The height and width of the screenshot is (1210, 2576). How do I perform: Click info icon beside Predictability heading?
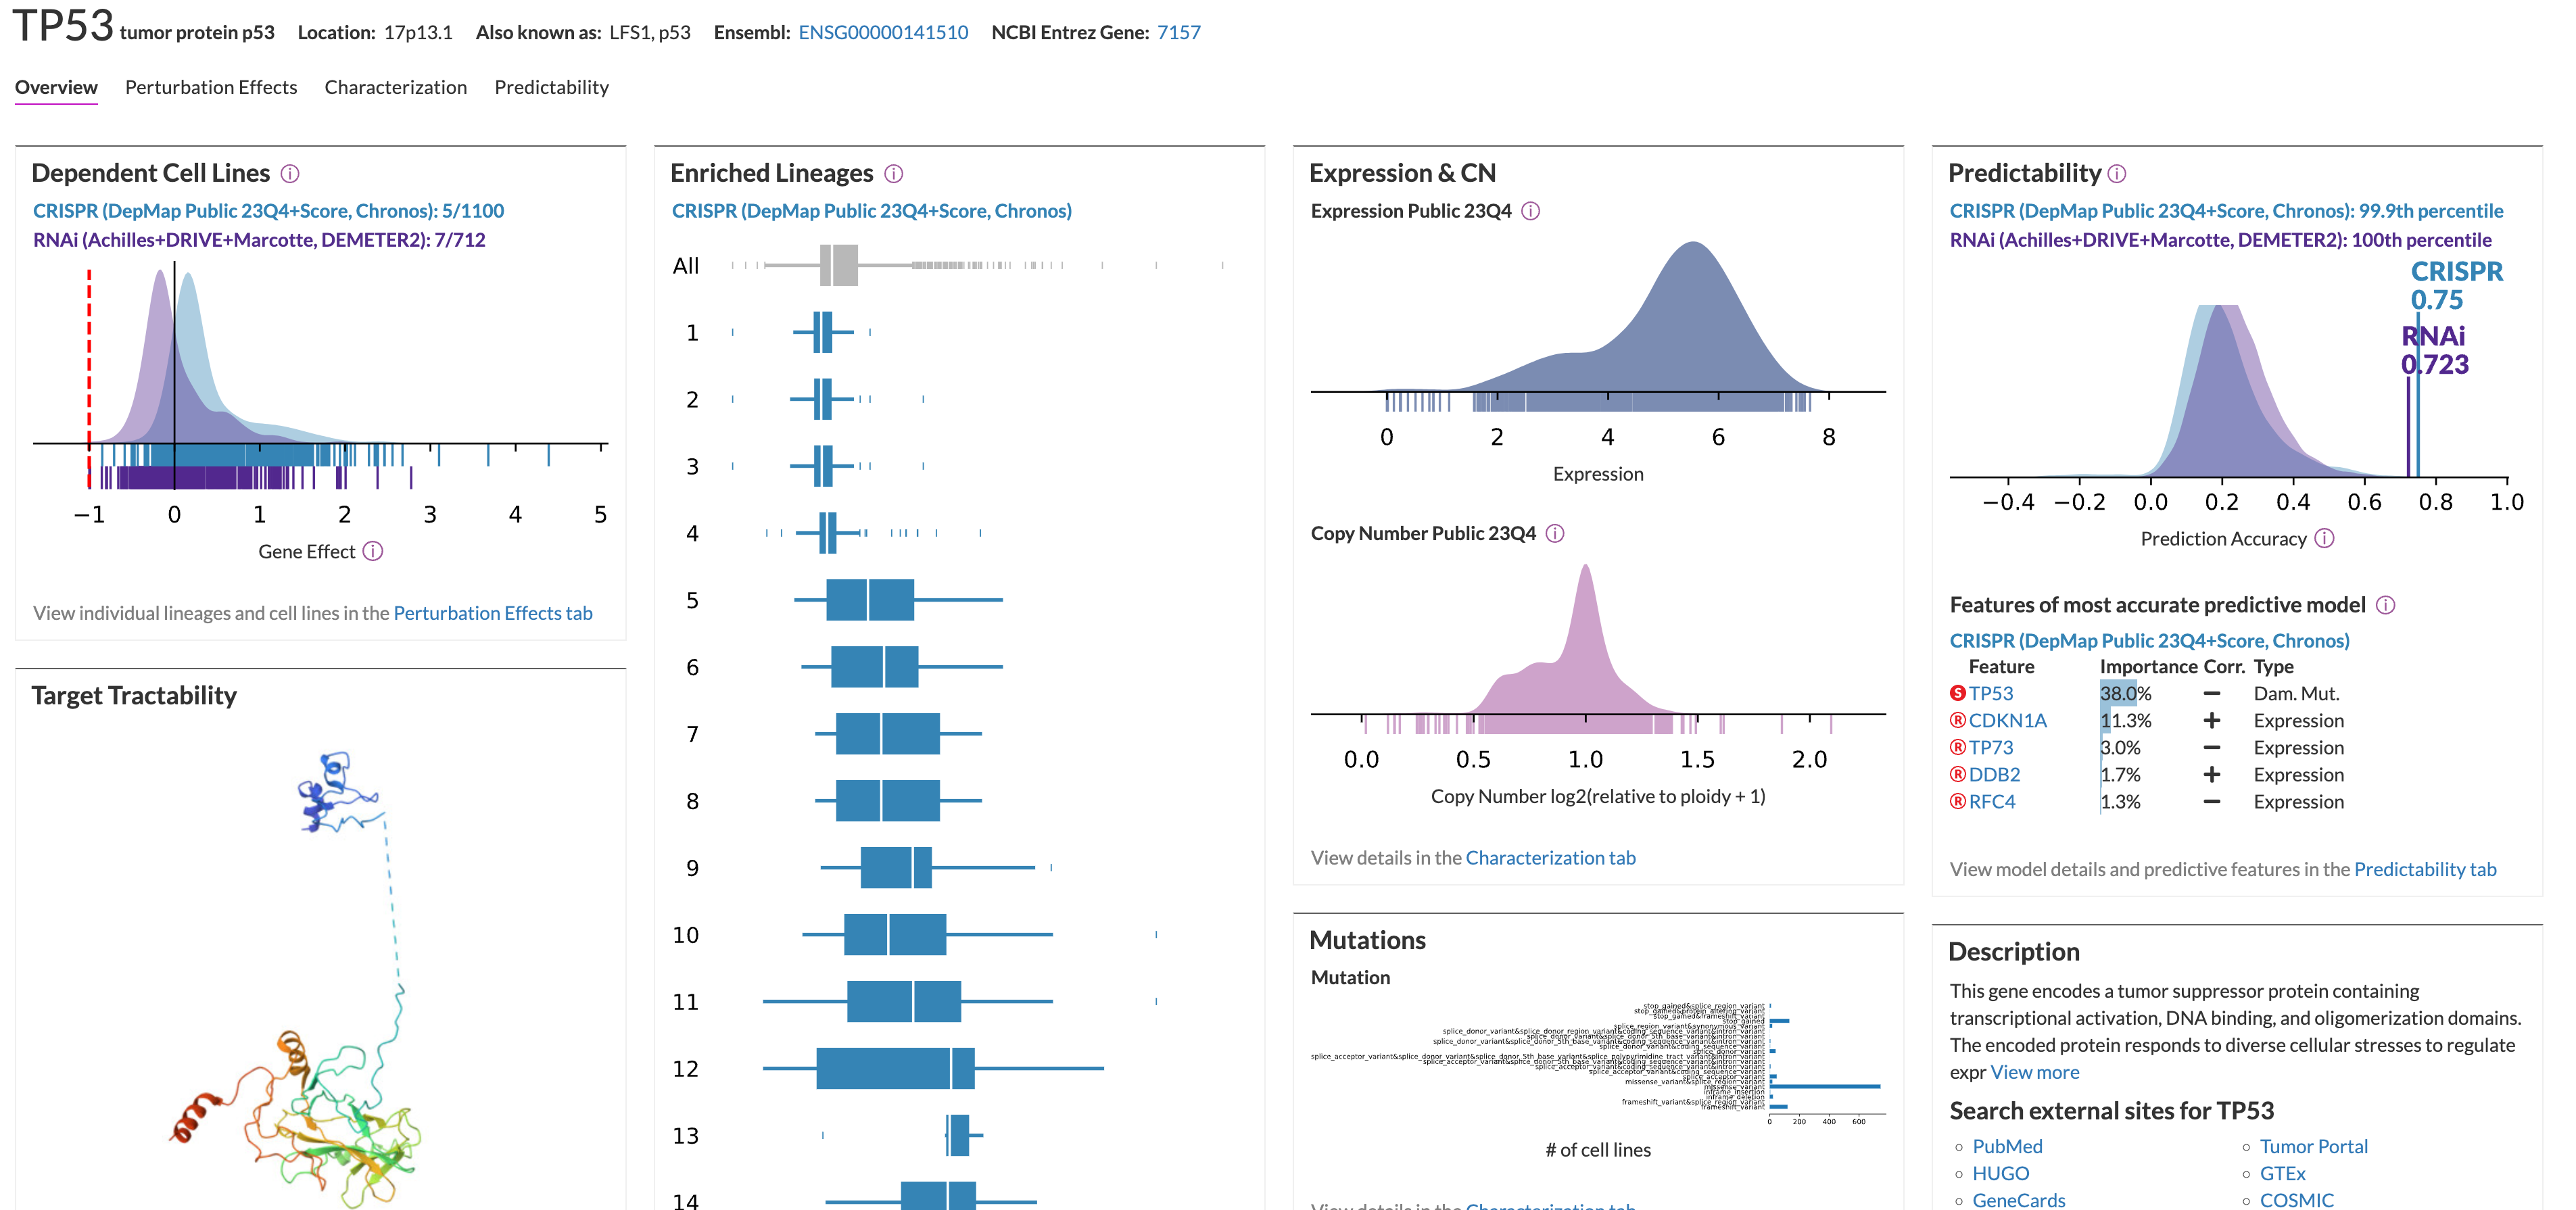point(2117,174)
